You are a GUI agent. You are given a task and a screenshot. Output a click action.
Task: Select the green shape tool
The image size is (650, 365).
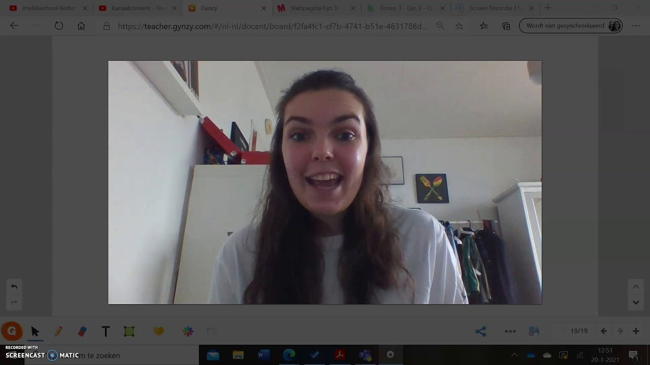(x=129, y=332)
